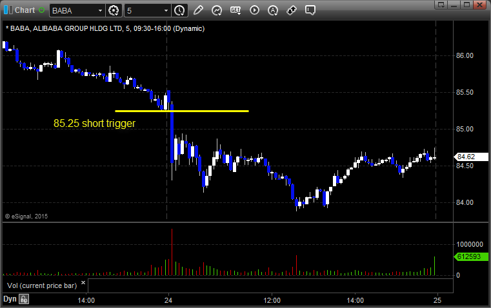
Task: Open the GET studies menu
Action: pyautogui.click(x=235, y=10)
